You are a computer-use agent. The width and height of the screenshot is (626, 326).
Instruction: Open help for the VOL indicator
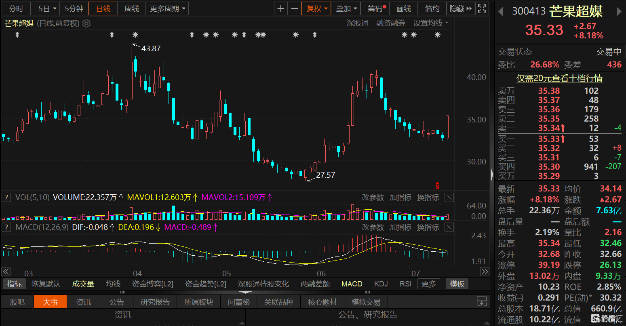pyautogui.click(x=6, y=198)
